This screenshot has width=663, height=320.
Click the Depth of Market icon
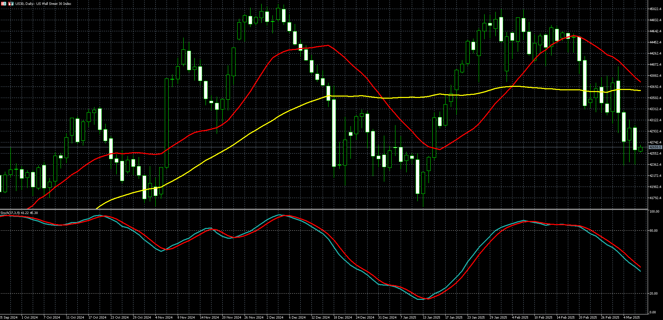[x=11, y=3]
